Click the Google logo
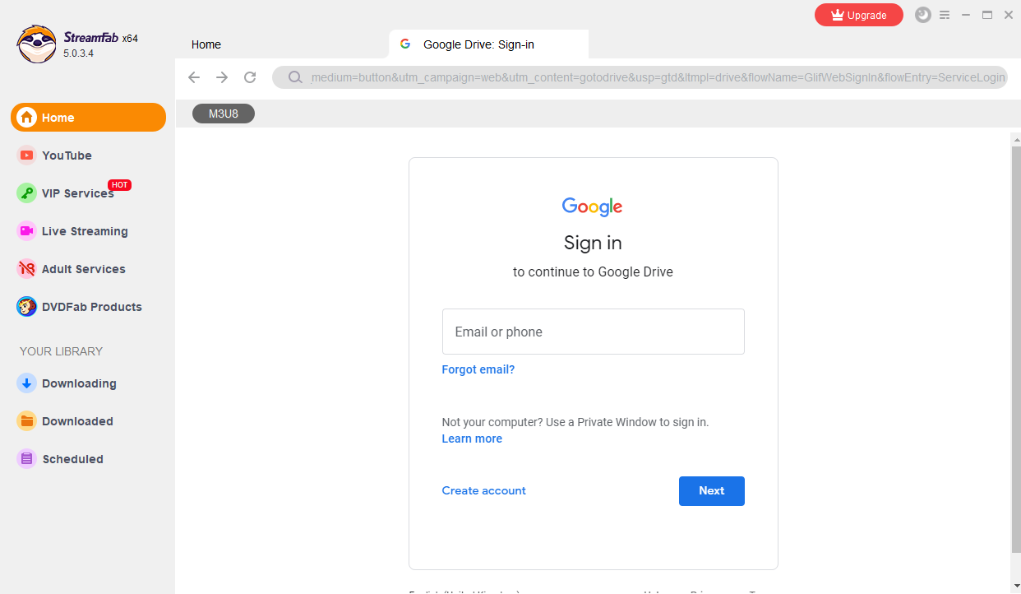The height and width of the screenshot is (594, 1021). (593, 207)
